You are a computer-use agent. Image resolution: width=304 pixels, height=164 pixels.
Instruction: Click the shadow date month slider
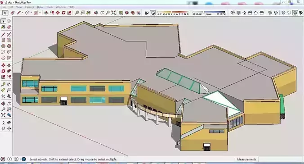[173, 13]
